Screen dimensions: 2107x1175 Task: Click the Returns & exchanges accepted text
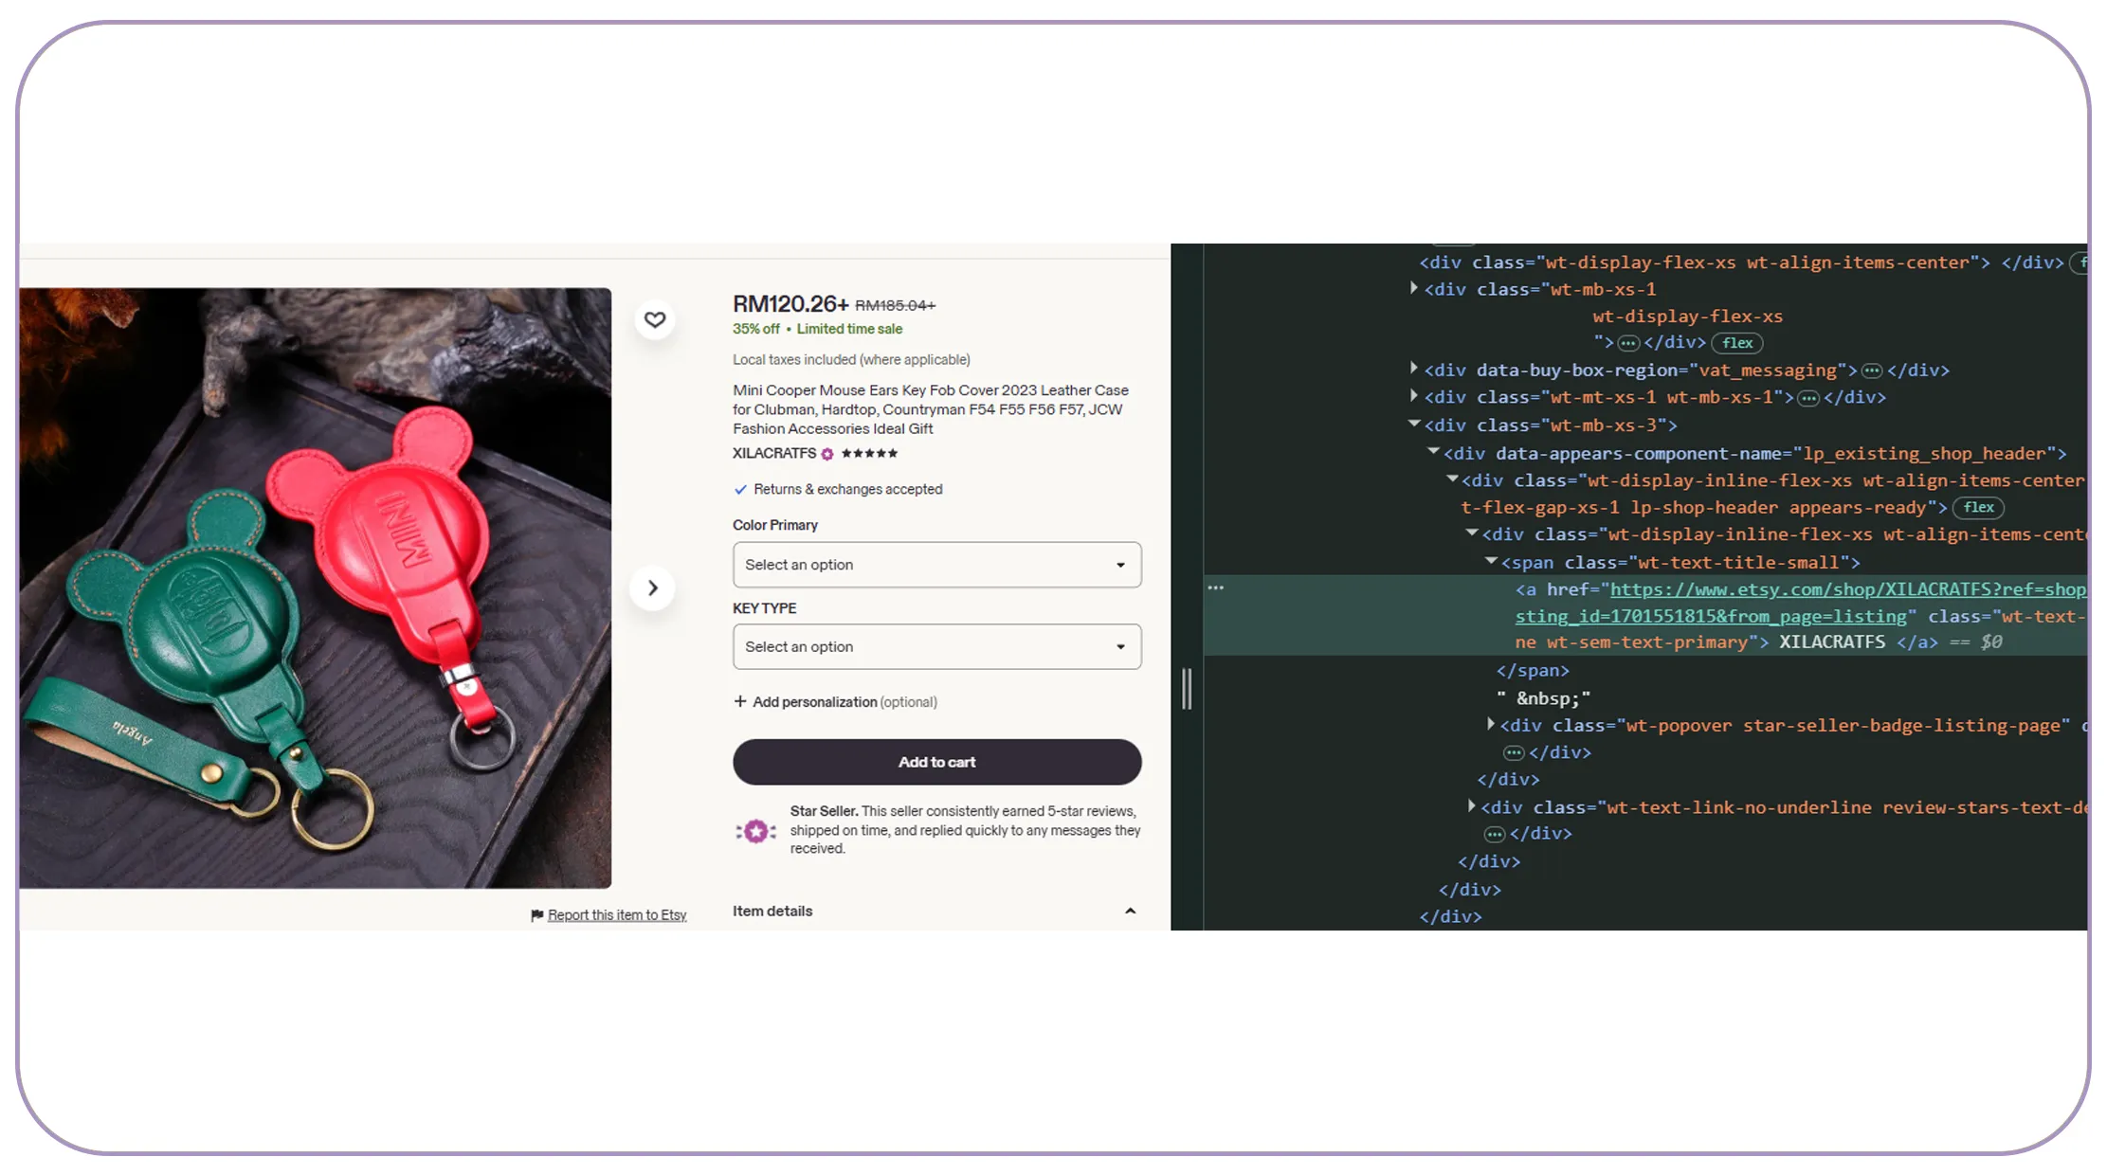point(847,490)
